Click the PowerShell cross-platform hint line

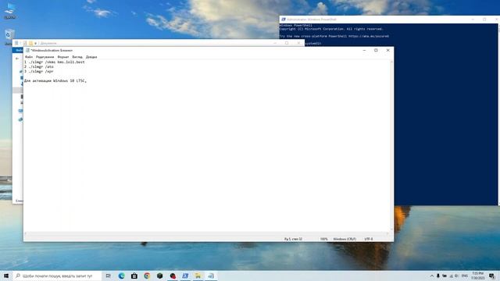click(x=334, y=37)
